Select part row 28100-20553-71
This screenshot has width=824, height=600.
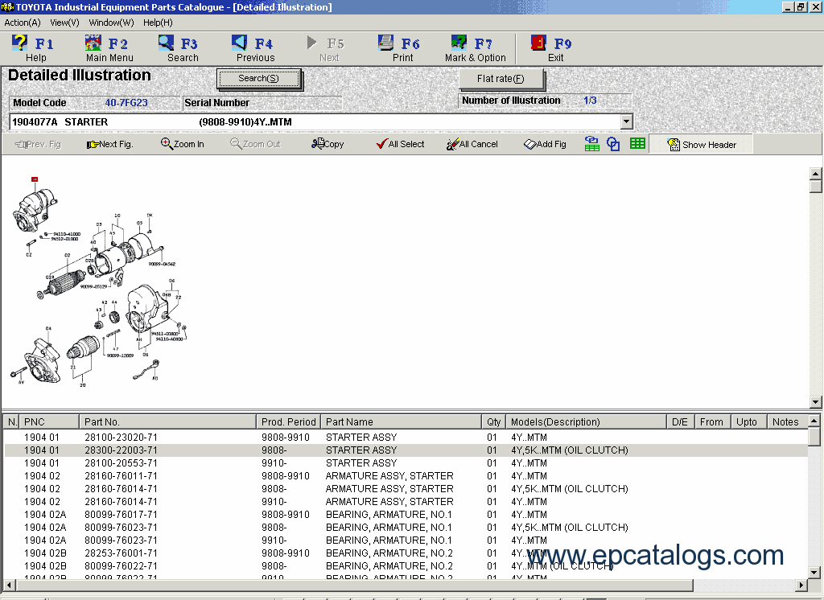406,463
